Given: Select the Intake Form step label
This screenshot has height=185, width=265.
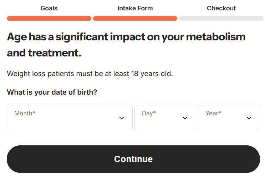Looking at the screenshot, I should pos(135,8).
